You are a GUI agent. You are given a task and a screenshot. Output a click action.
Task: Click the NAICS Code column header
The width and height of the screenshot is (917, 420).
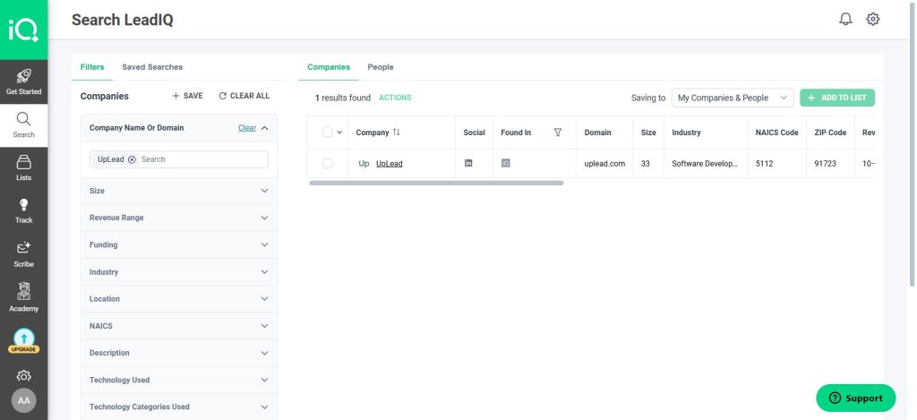[776, 133]
